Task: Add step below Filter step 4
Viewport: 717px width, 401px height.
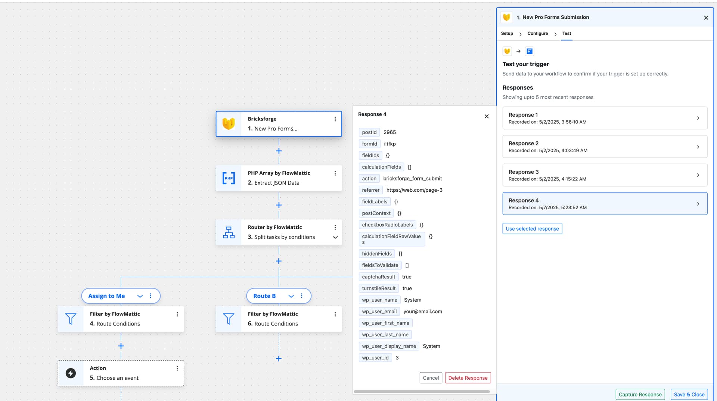Action: coord(121,346)
